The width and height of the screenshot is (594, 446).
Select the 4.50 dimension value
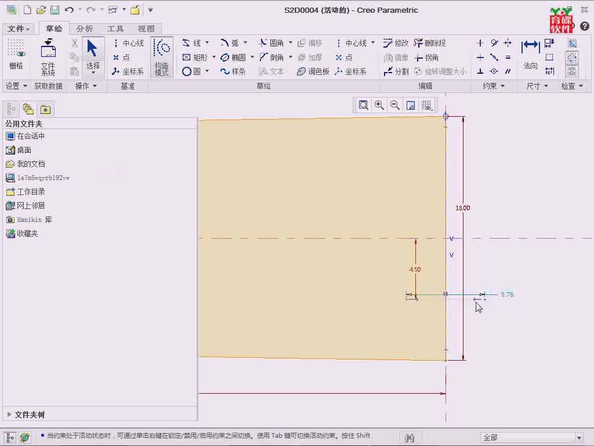pos(415,269)
